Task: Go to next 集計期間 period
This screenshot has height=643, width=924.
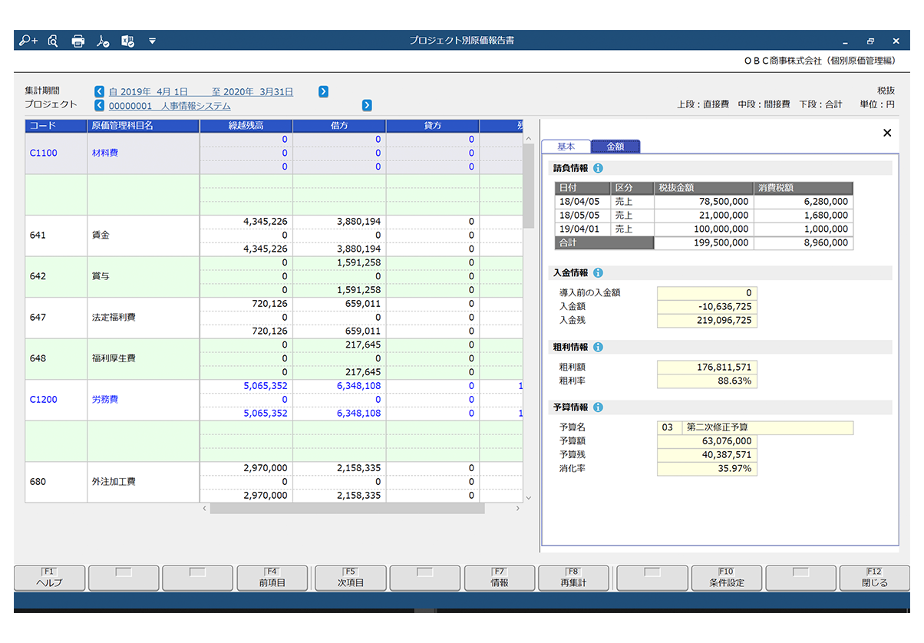Action: 323,91
